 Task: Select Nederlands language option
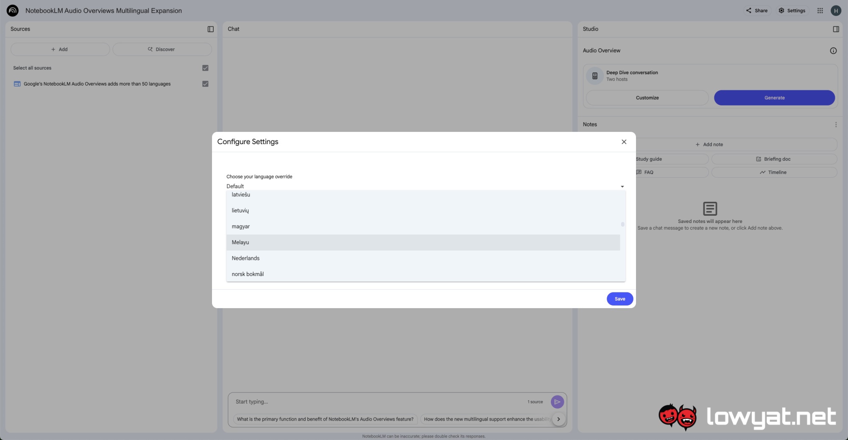pos(423,258)
